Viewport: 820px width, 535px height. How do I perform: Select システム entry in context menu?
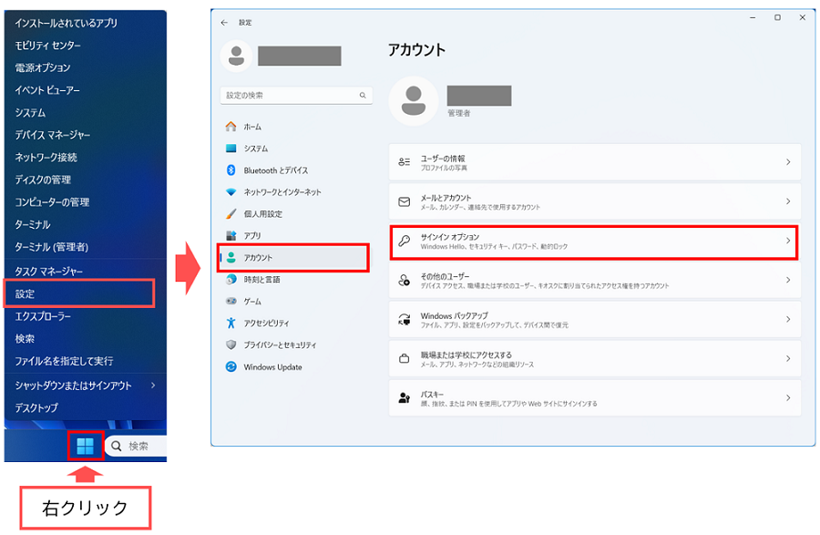coord(30,112)
